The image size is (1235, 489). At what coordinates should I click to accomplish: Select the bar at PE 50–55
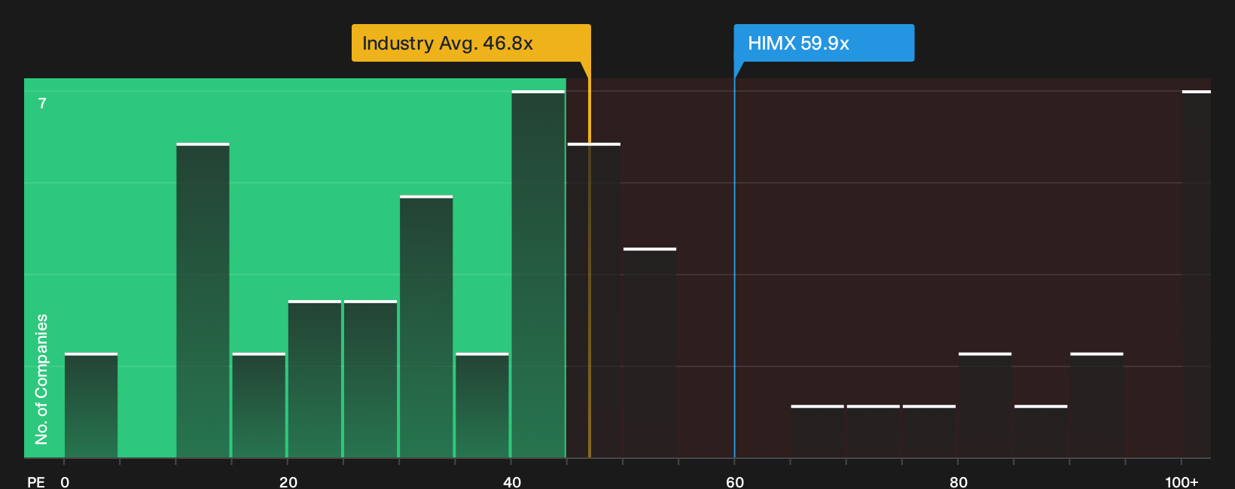tap(650, 353)
